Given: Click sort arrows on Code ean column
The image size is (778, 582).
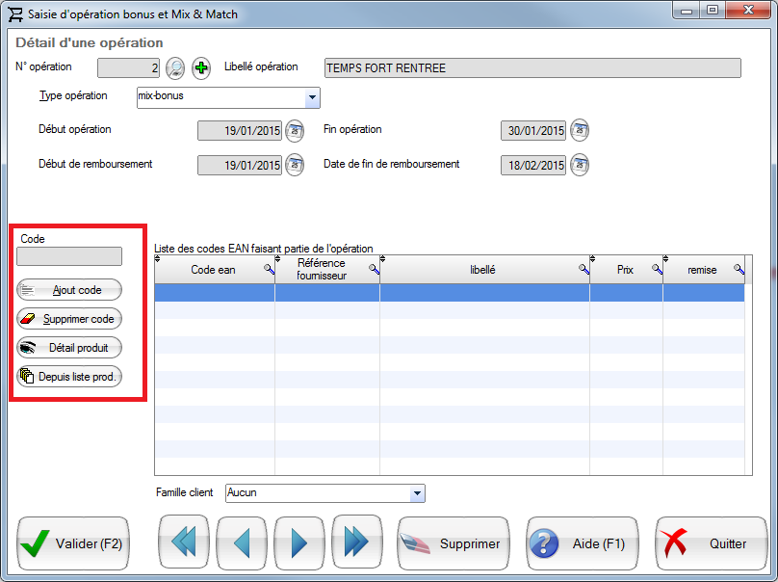Looking at the screenshot, I should 158,259.
